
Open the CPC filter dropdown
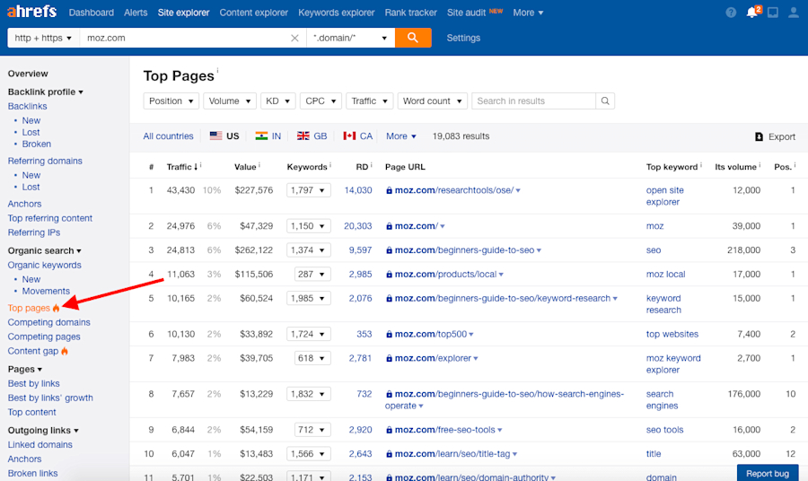[x=321, y=101]
